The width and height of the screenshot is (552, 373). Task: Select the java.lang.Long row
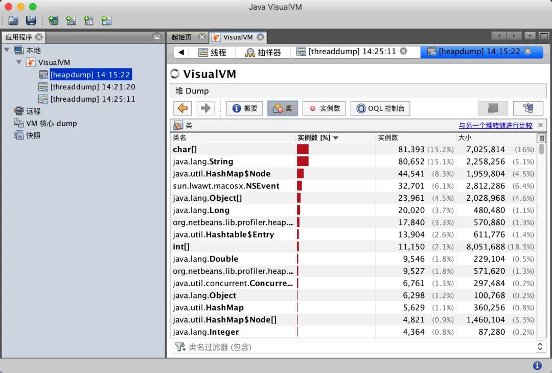click(353, 210)
